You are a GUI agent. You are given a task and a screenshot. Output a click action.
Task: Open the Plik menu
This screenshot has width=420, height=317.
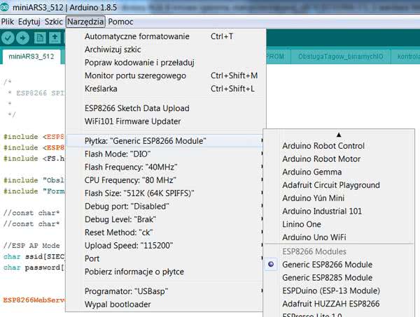pos(8,22)
